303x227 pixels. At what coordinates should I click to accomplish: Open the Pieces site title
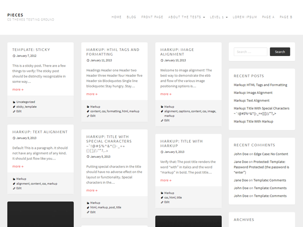pyautogui.click(x=15, y=15)
